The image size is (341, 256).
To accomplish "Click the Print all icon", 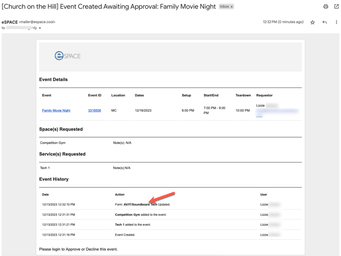I will click(326, 7).
